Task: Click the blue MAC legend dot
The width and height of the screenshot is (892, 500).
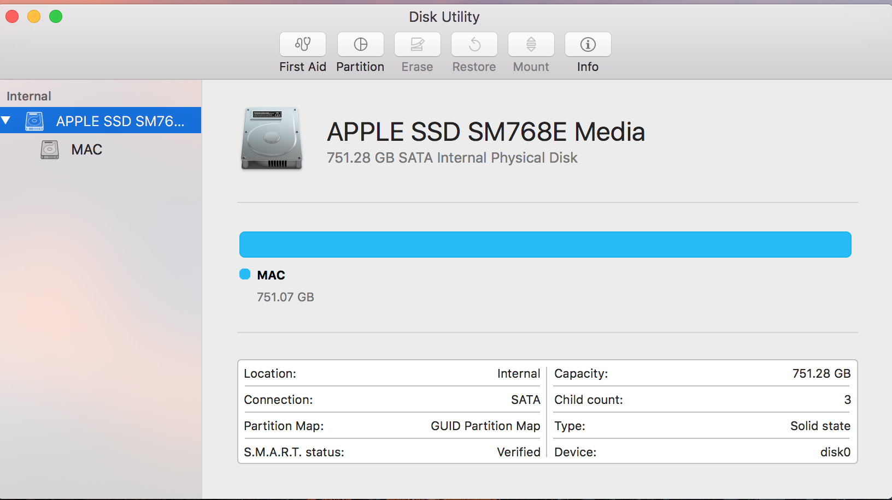Action: (x=245, y=274)
